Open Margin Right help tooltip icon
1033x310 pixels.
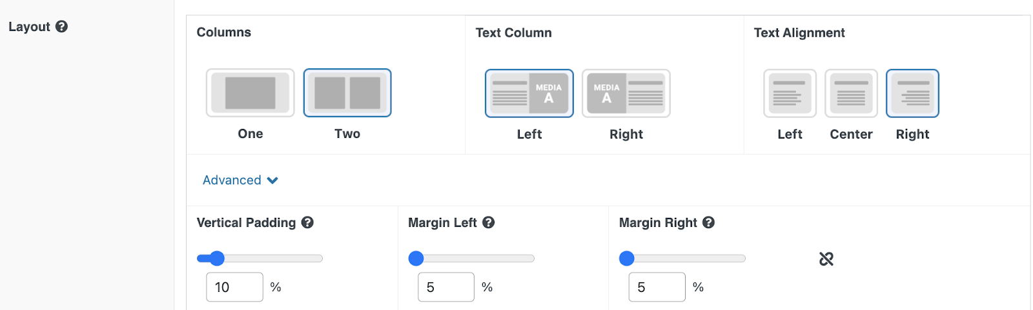708,222
